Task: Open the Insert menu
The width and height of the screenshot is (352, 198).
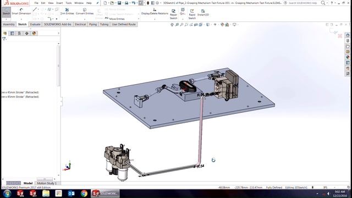Action: (59, 3)
